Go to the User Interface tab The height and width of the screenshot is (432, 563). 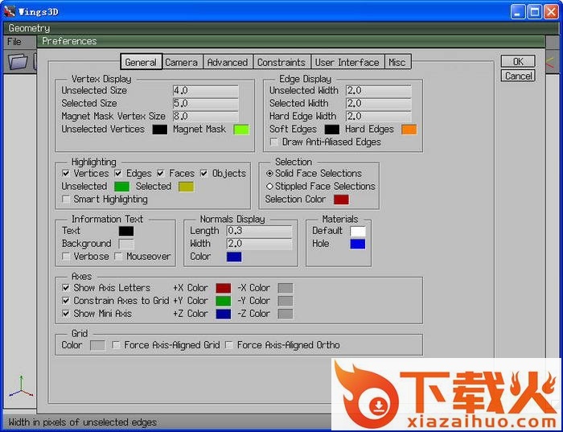pyautogui.click(x=347, y=62)
